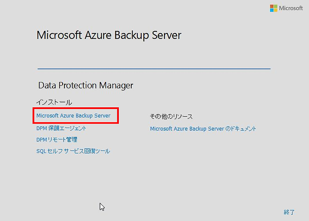
Task: Install the DPM protection agent
Action: 61,128
